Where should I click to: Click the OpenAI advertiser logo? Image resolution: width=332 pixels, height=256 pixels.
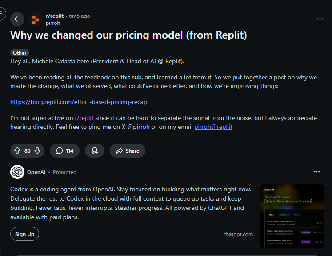(x=17, y=172)
